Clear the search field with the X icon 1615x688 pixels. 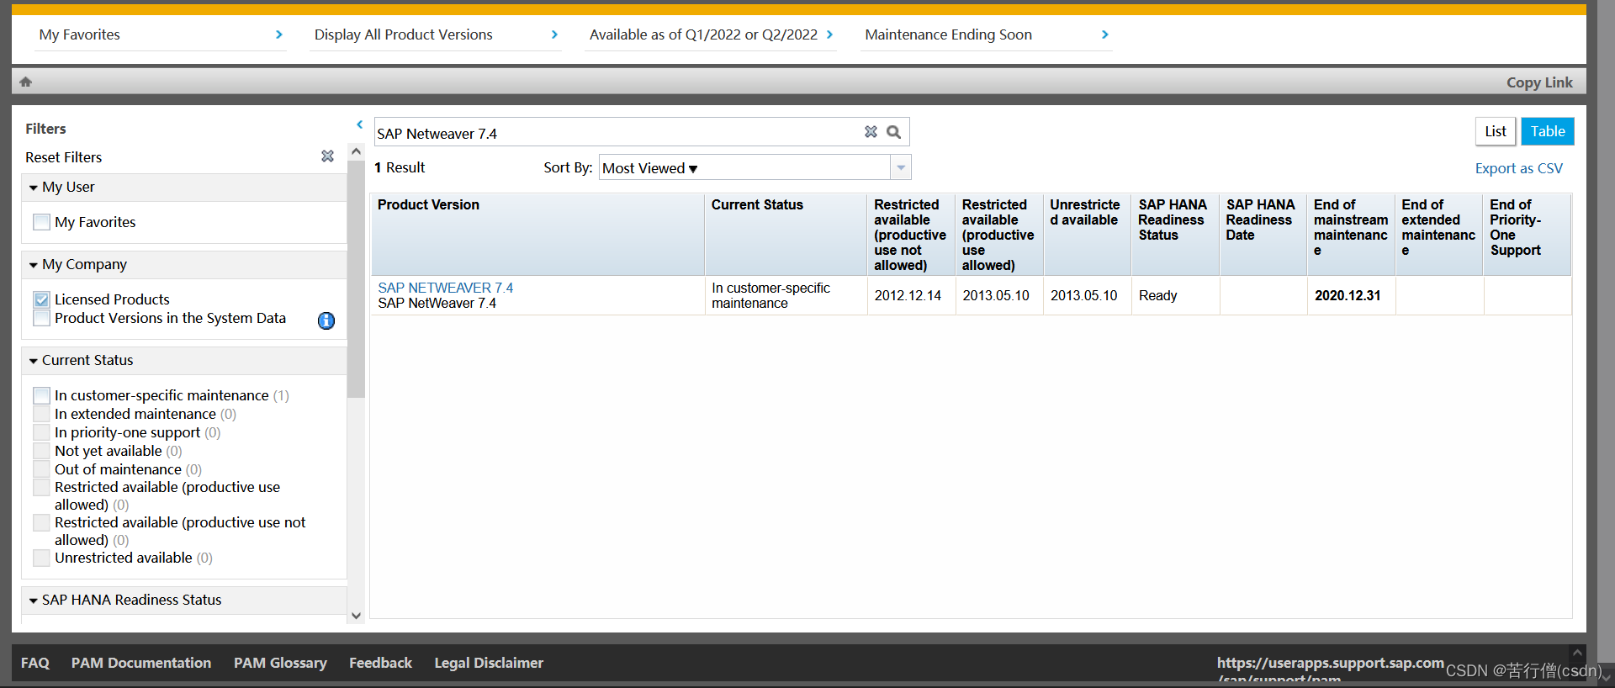tap(871, 132)
